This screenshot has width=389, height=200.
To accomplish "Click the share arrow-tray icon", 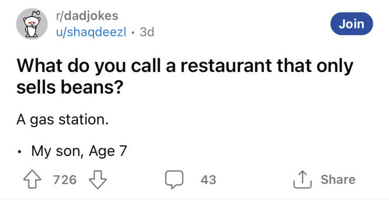I will (x=302, y=180).
